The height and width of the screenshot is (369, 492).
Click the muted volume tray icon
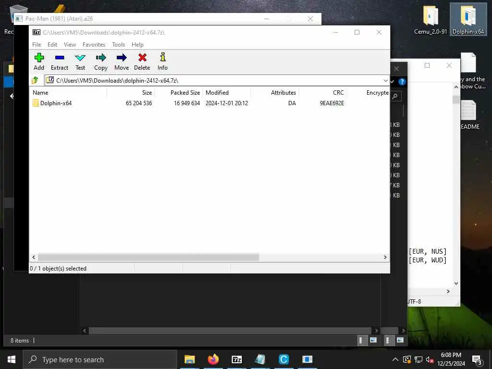pos(430,359)
